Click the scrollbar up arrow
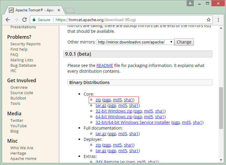Image resolution: width=226 pixels, height=165 pixels. click(x=221, y=28)
